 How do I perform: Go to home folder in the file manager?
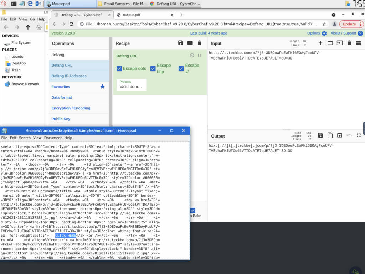pyautogui.click(x=38, y=27)
